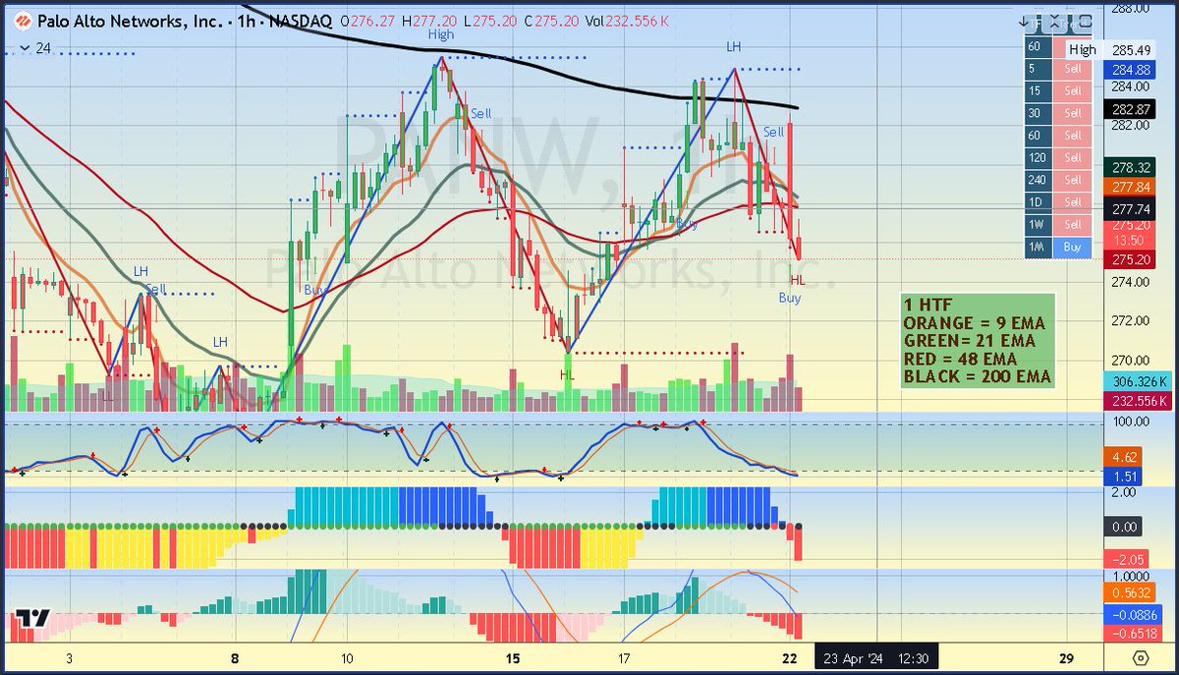Screen dimensions: 1179x675
Task: Click the Buy signal cell for 1M row
Action: (1073, 248)
